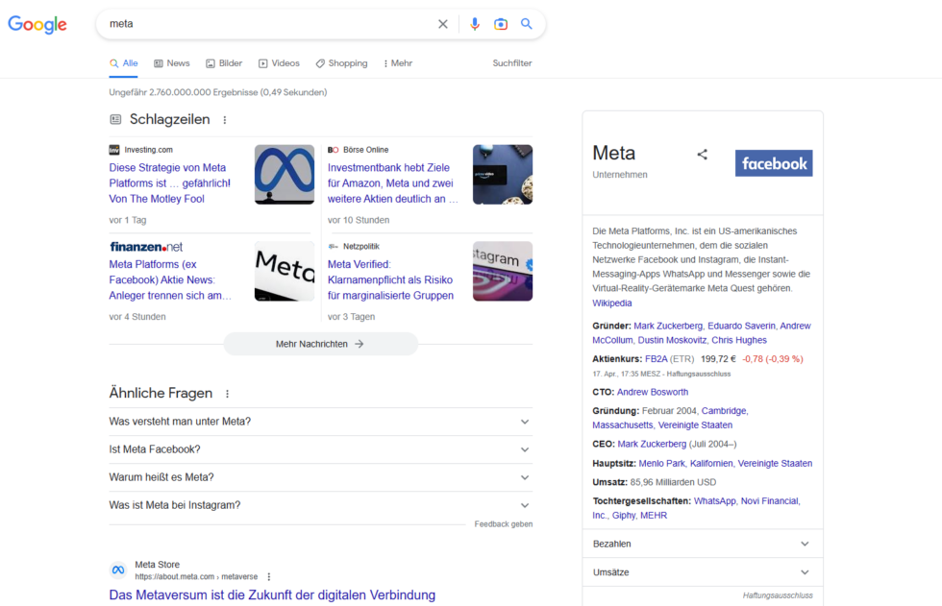Click the Cambridge founding location link
Viewport: 942px width, 606px height.
[x=724, y=411]
